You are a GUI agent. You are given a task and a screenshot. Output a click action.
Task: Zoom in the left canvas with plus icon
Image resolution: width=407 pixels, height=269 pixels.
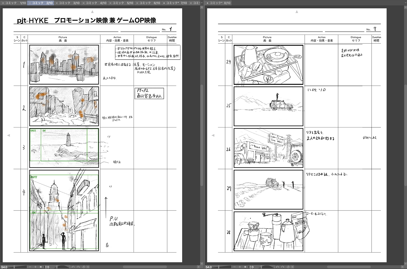pyautogui.click(x=36, y=267)
